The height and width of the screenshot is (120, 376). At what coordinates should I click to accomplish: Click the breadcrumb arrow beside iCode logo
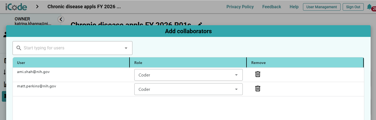(37, 7)
